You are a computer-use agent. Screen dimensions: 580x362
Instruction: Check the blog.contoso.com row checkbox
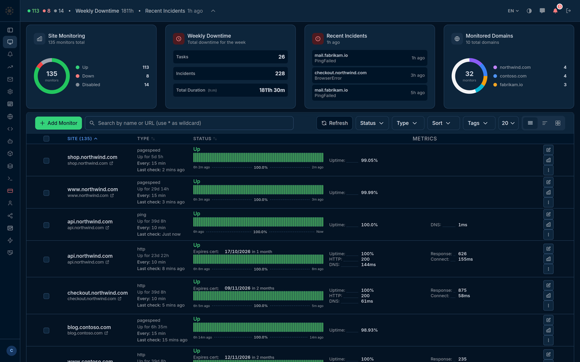tap(46, 331)
